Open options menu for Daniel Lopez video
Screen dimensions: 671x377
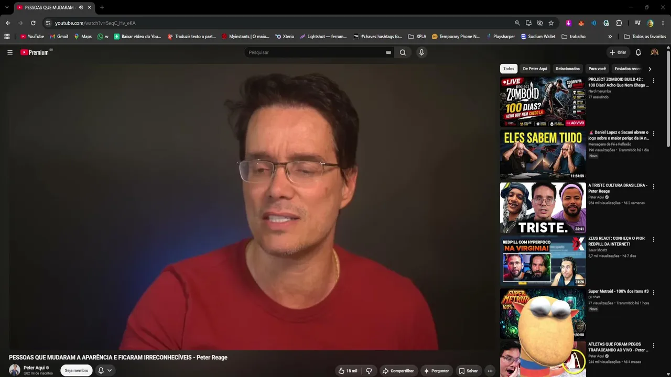pos(654,134)
